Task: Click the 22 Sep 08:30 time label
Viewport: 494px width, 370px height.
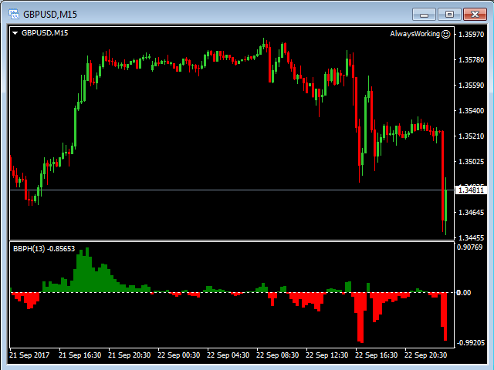Action: (278, 355)
